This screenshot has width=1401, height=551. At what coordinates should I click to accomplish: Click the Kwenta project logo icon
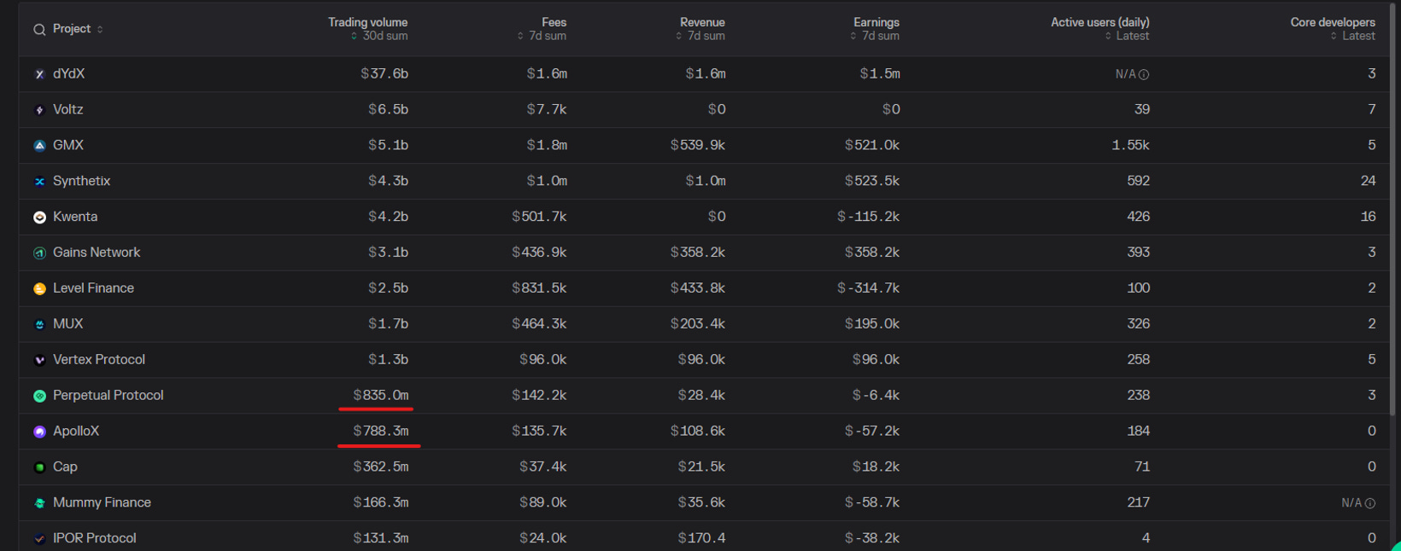39,217
